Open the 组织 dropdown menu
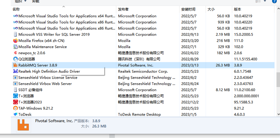This screenshot has width=280, height=138. pos(21,1)
